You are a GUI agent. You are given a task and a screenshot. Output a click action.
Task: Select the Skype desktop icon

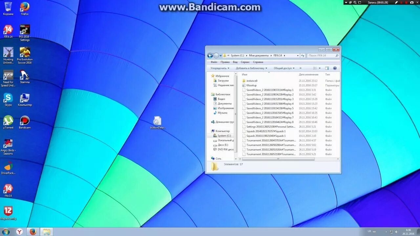(8, 100)
